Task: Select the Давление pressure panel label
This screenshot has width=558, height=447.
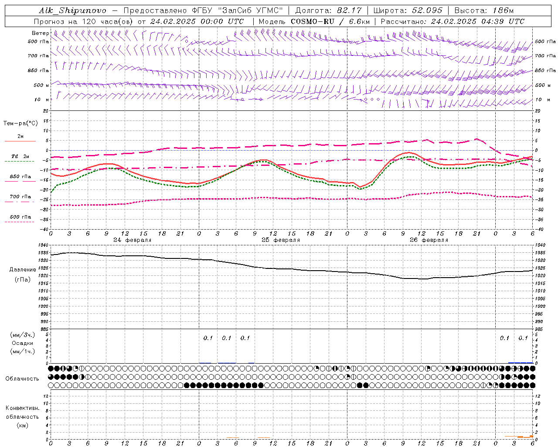Action: coord(23,269)
